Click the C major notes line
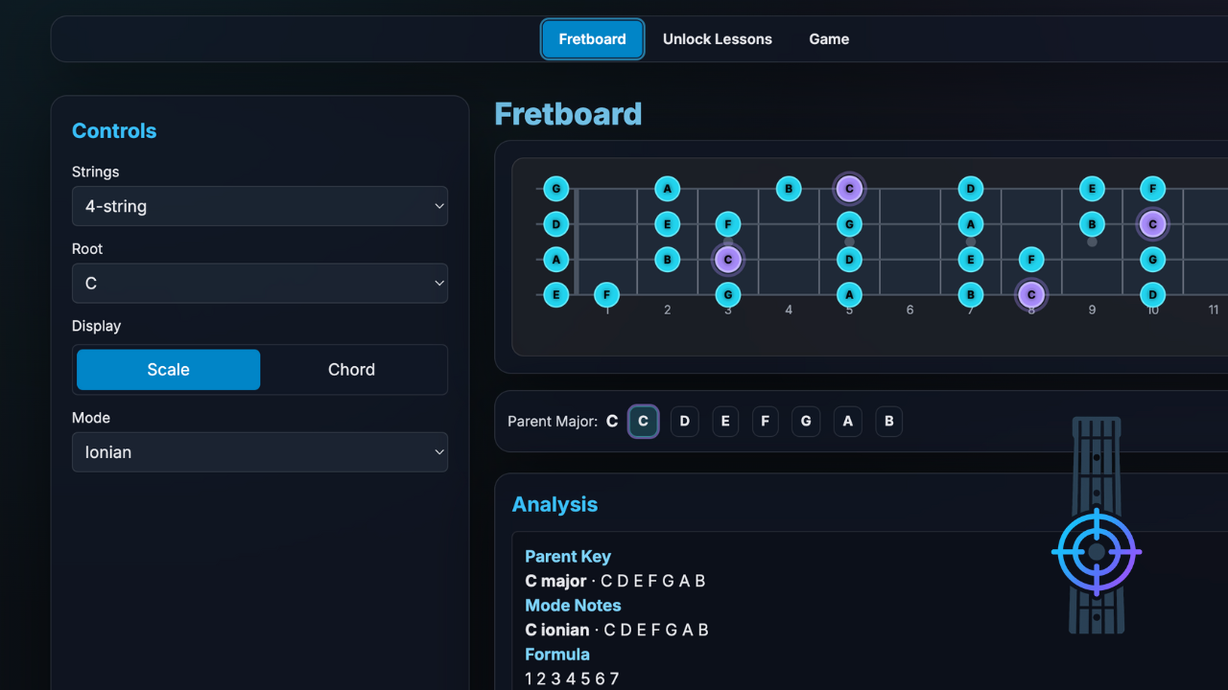 [x=615, y=581]
